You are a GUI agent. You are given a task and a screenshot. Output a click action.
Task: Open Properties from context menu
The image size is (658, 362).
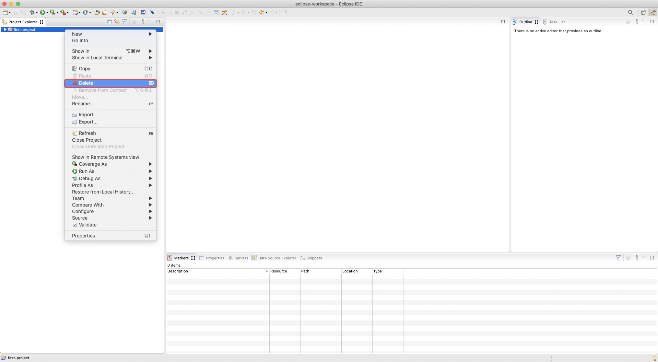click(110, 236)
